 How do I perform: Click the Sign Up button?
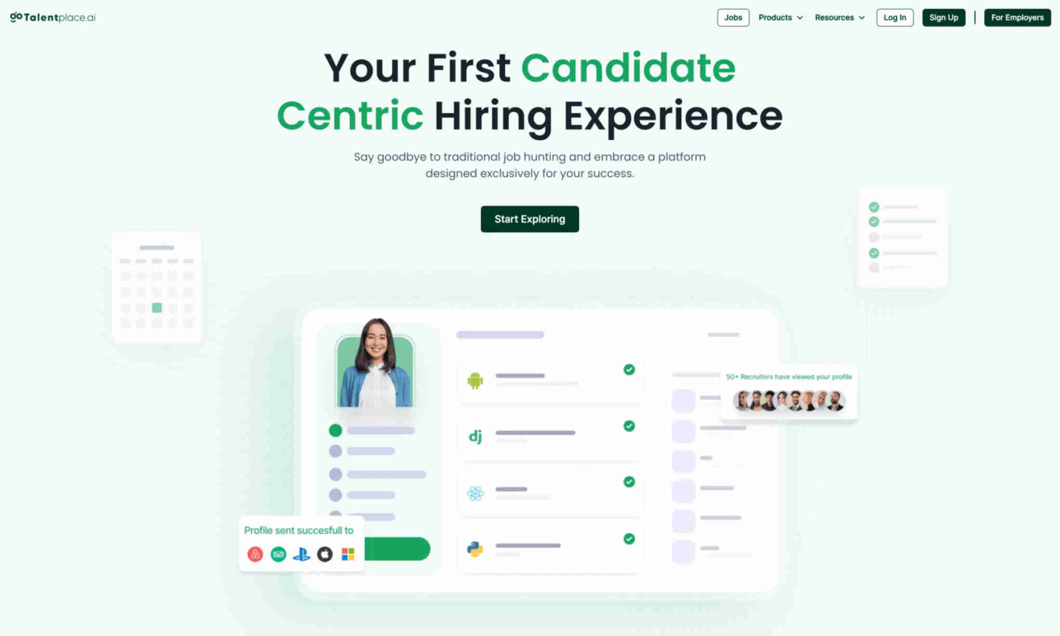tap(944, 17)
